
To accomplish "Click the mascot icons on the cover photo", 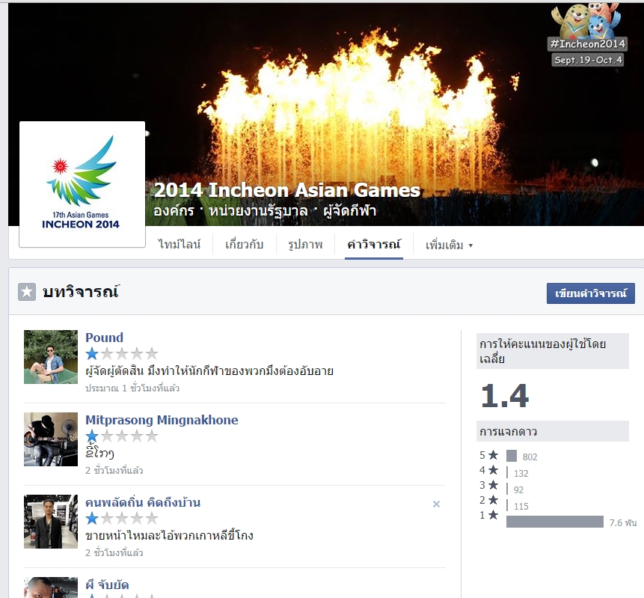I will (x=586, y=19).
